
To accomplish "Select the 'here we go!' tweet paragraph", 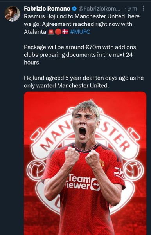I will 82,24.
